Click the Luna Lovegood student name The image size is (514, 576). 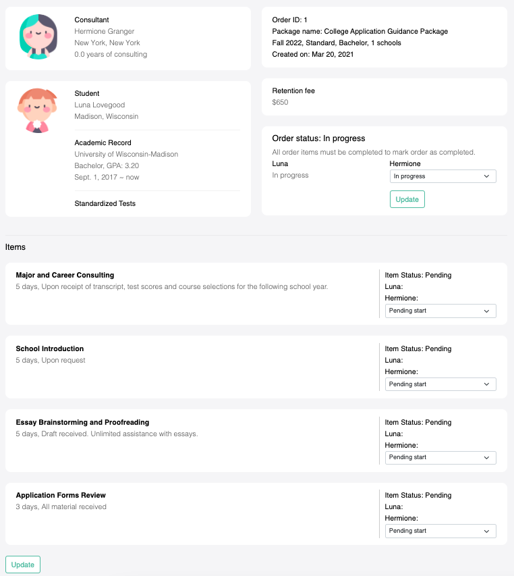[99, 105]
